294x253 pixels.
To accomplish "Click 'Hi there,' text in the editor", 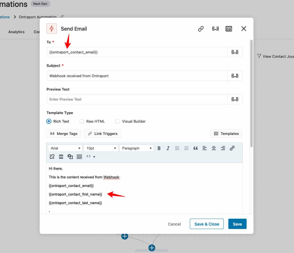I will click(x=56, y=168).
